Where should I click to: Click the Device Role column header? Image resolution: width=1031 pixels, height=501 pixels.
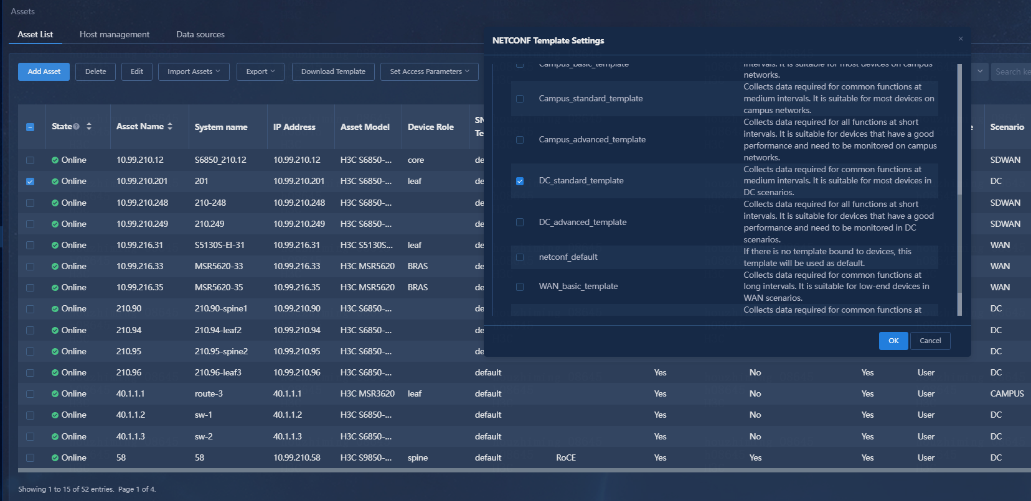pyautogui.click(x=431, y=127)
